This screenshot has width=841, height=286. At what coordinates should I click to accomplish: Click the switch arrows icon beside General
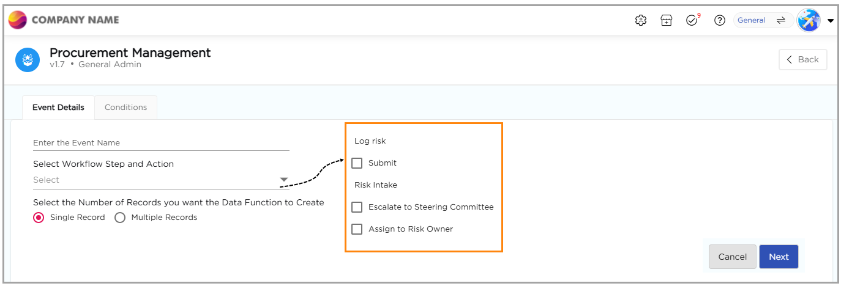780,20
